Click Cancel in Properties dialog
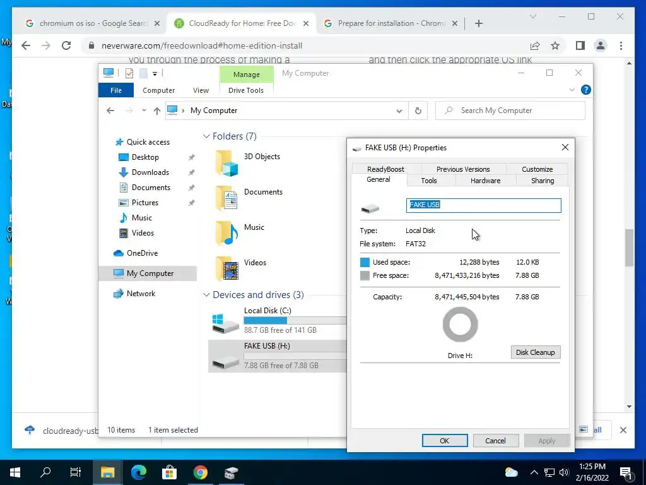Image resolution: width=646 pixels, height=485 pixels. point(495,440)
